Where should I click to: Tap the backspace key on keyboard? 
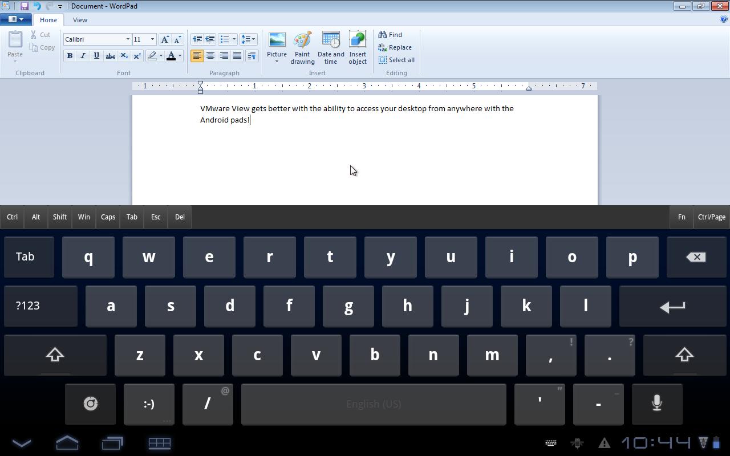point(696,257)
